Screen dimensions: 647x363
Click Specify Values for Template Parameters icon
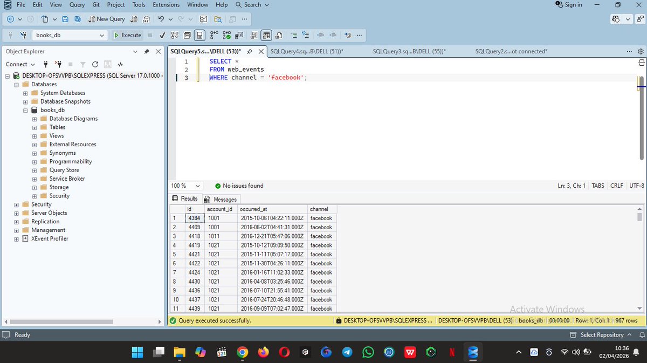tap(348, 35)
